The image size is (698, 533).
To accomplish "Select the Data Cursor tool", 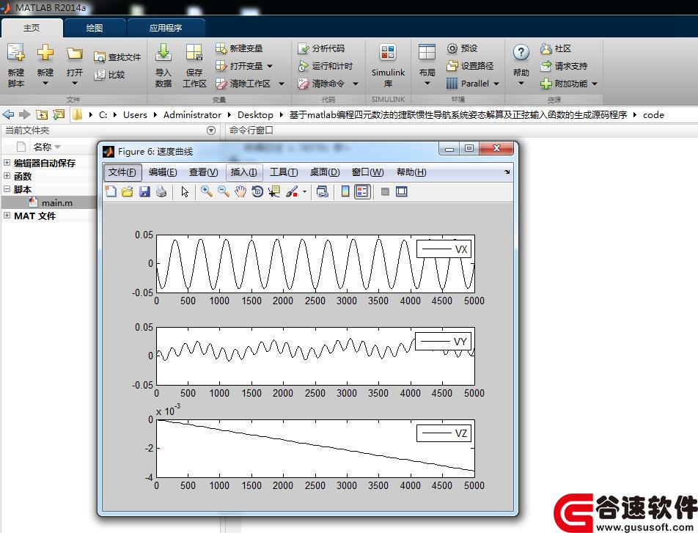I will click(x=274, y=192).
